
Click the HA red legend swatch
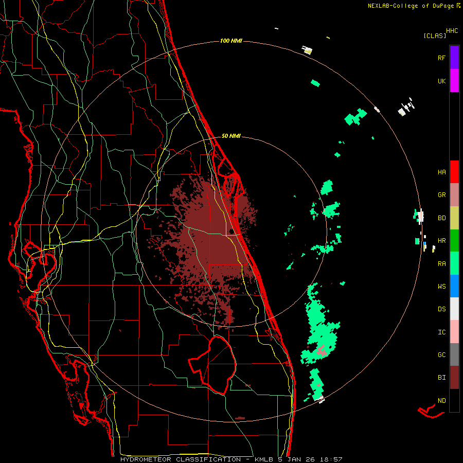click(454, 172)
